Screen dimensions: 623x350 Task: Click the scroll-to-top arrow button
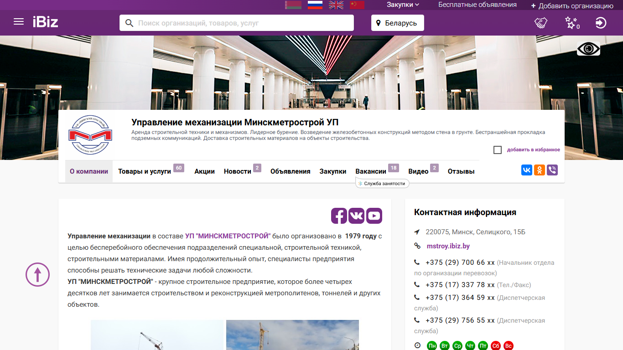(37, 274)
